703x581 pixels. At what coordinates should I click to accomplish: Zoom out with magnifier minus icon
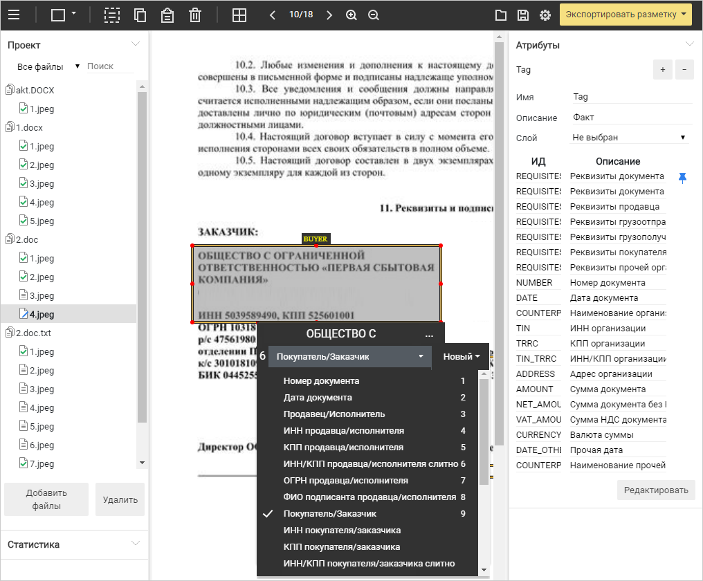374,15
